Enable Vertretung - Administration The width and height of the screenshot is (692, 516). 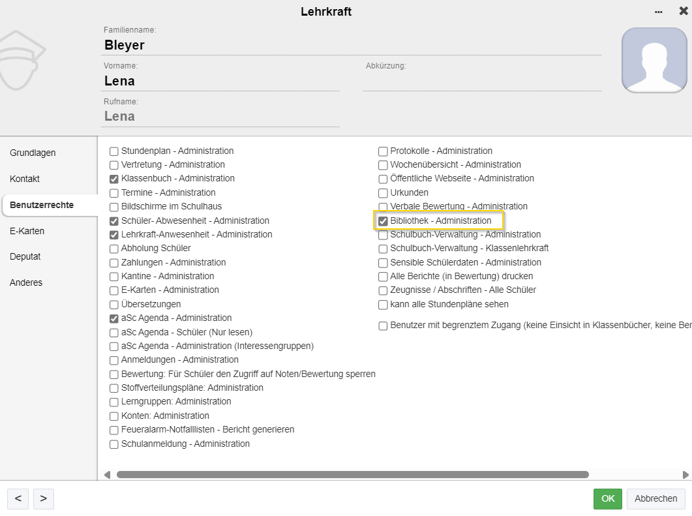[x=114, y=165]
